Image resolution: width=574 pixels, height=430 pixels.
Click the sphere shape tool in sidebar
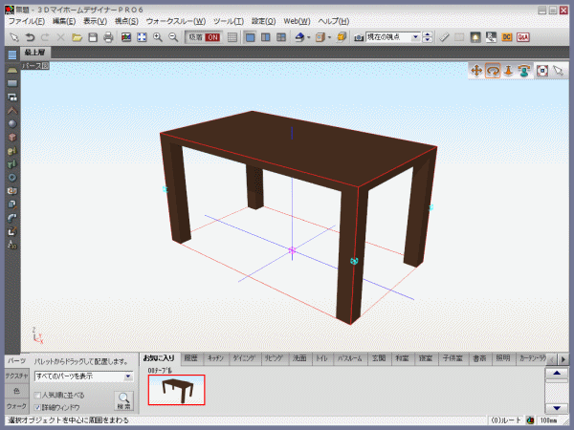pos(11,123)
